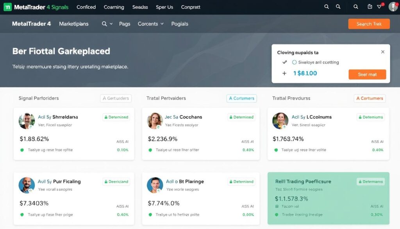Open Acil o Bt Plaringe avatar photo

pyautogui.click(x=155, y=185)
